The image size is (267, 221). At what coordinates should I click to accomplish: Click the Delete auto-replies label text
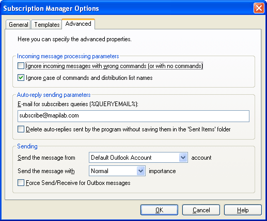128,129
